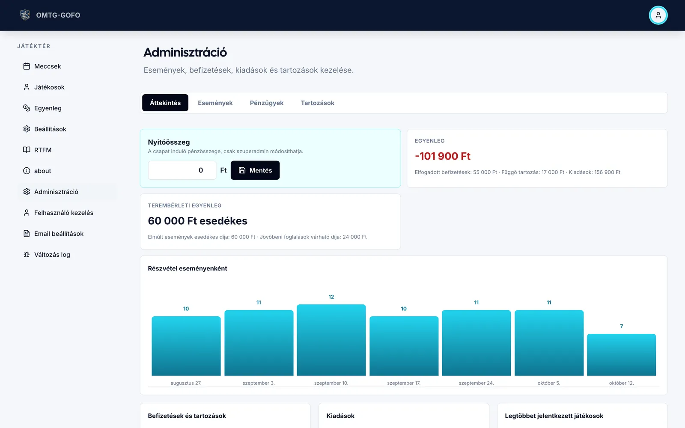Click the info icon beside about
The image size is (685, 428).
27,171
